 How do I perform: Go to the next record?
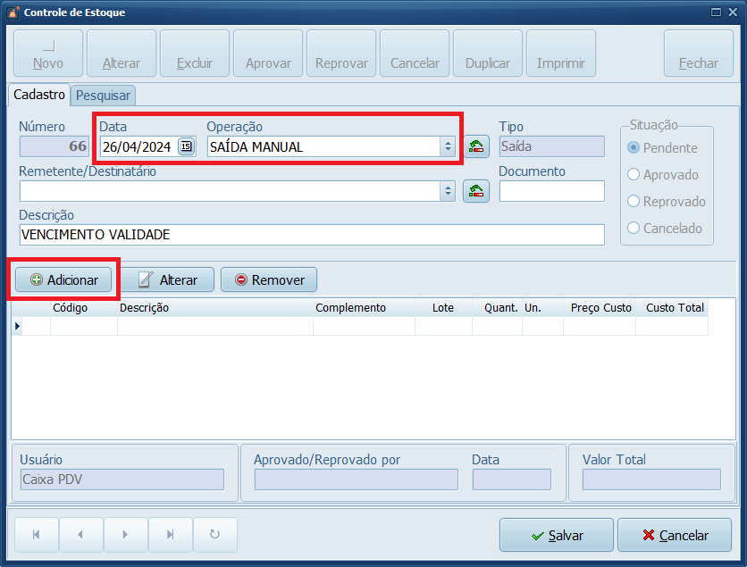[126, 535]
